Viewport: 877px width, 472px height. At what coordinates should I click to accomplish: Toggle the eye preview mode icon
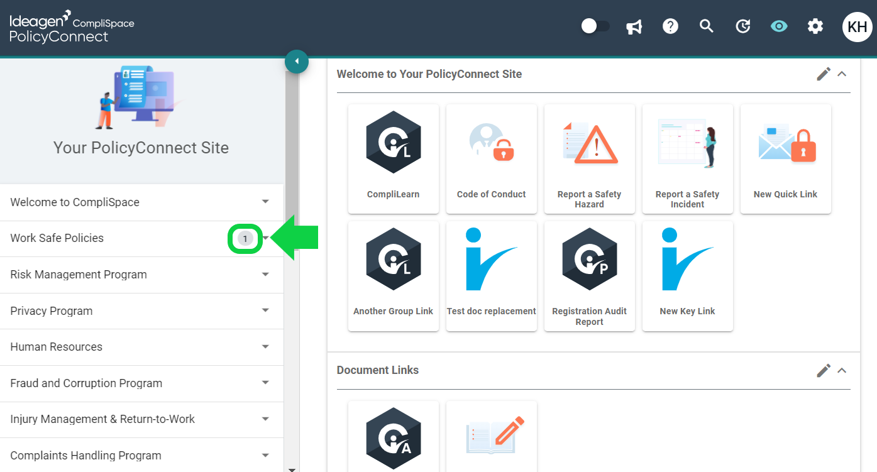pyautogui.click(x=779, y=26)
